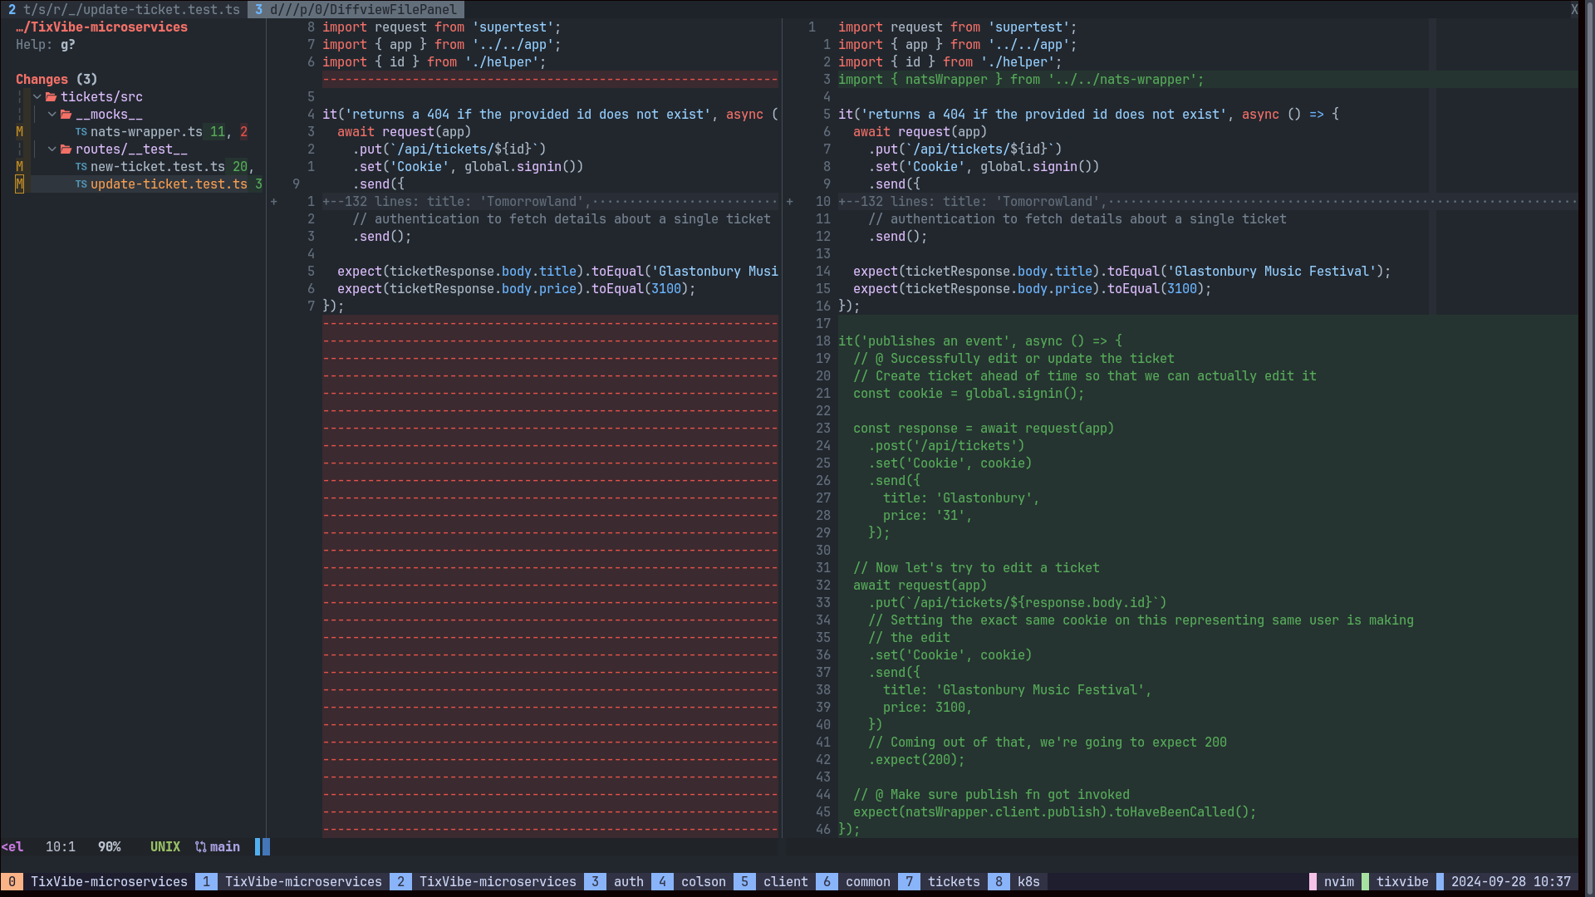Open update-ticket.test.ts in file panel
This screenshot has height=897, width=1595.
click(169, 184)
